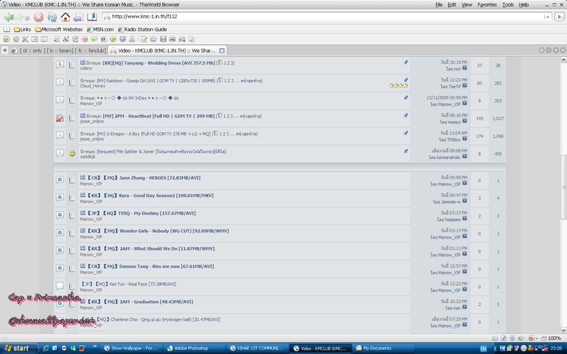Click the green clock icon in toolbar

click(6, 39)
